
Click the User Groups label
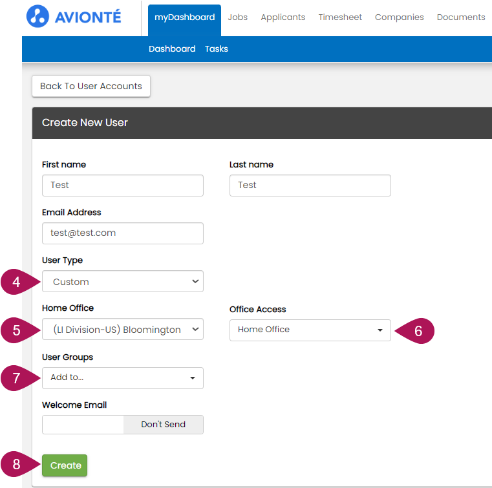pos(67,357)
